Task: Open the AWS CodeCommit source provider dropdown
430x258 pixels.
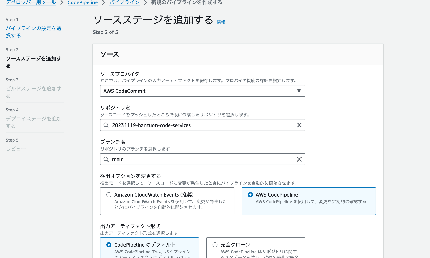Action: click(202, 91)
